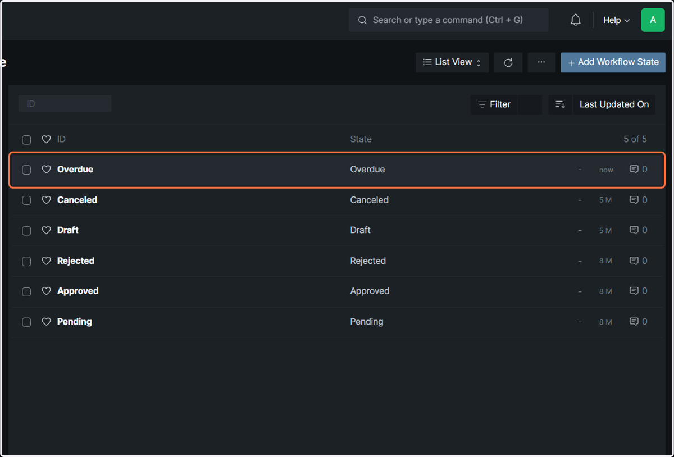The width and height of the screenshot is (674, 457).
Task: Click the '5 of 5' count text
Action: (x=635, y=139)
